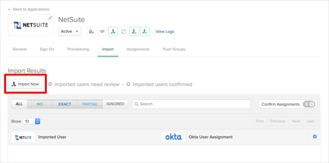Click the Okta User Assignment column header
This screenshot has height=163, width=329.
click(211, 137)
